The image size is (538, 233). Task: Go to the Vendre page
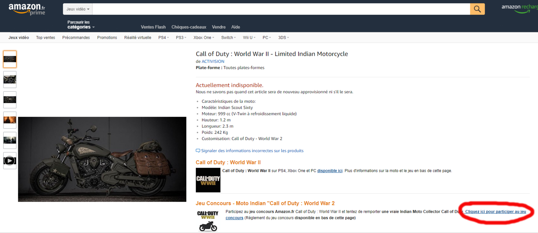pos(219,27)
